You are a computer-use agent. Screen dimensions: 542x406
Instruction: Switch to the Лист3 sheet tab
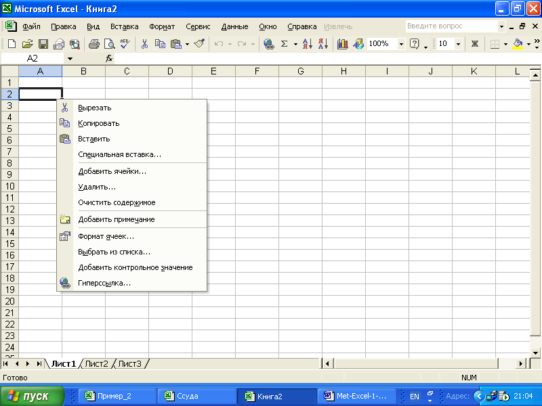[x=129, y=363]
